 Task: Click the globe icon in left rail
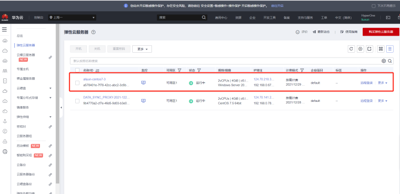[5, 151]
